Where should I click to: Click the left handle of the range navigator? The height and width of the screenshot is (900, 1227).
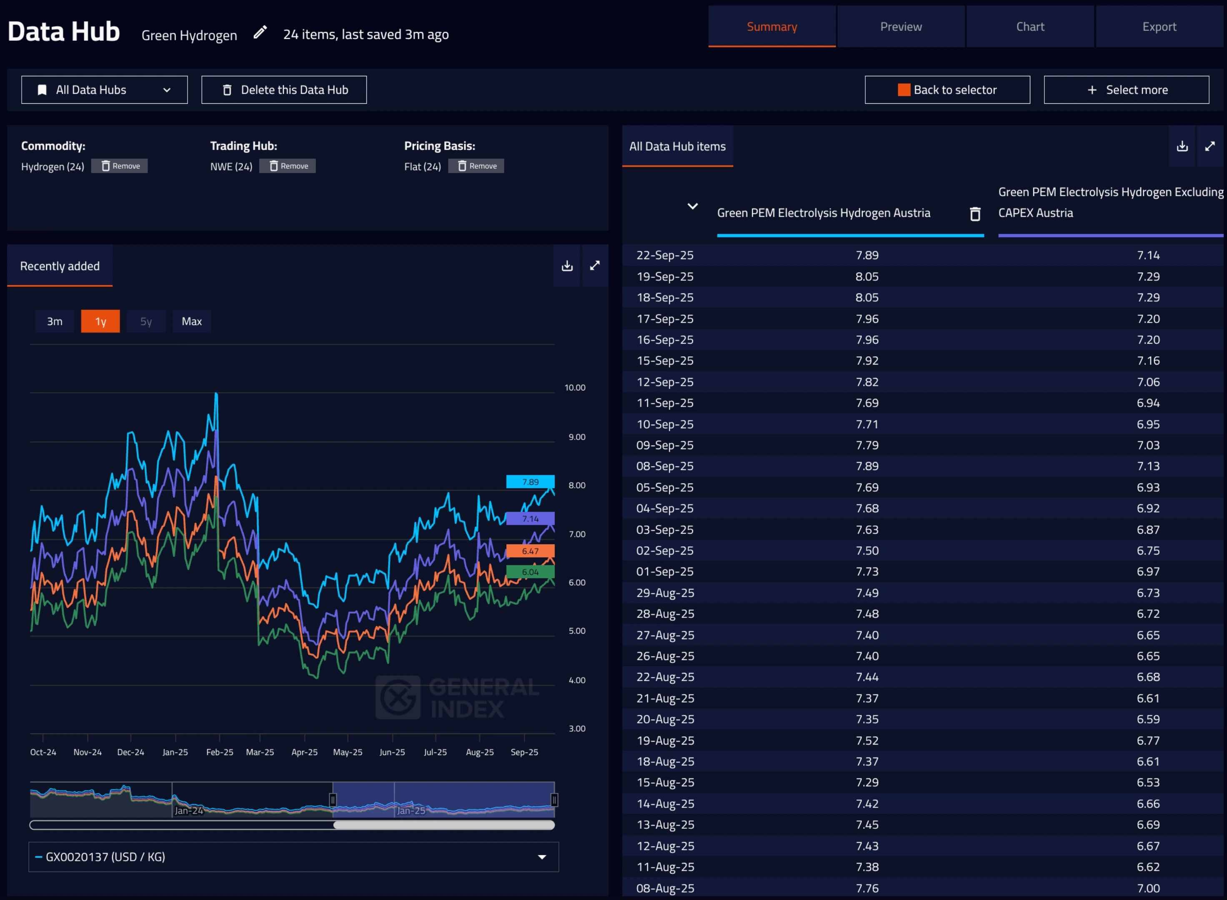[332, 799]
